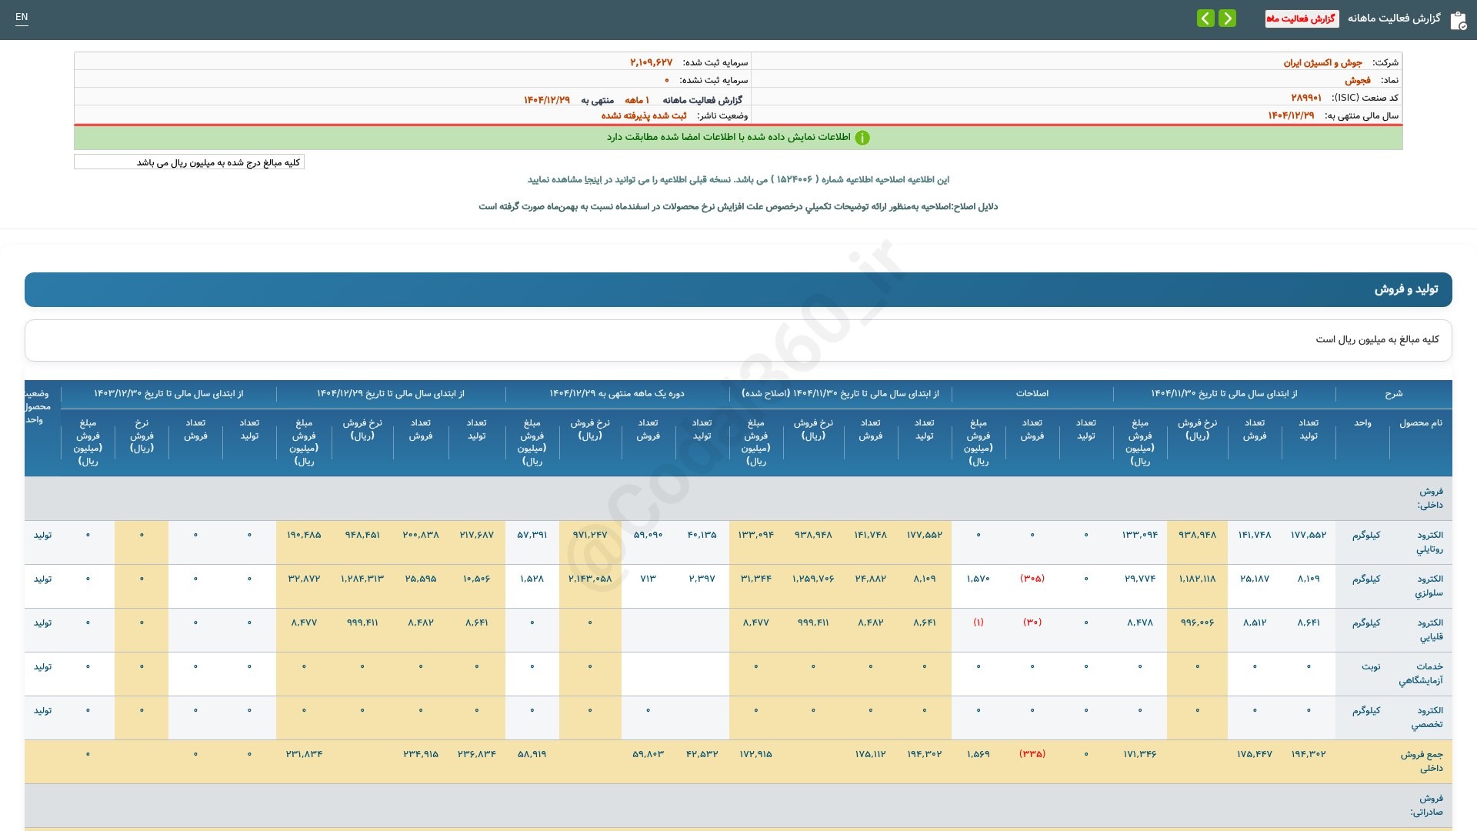
Task: Click the monthly activity report clipboard icon
Action: coord(1458,20)
